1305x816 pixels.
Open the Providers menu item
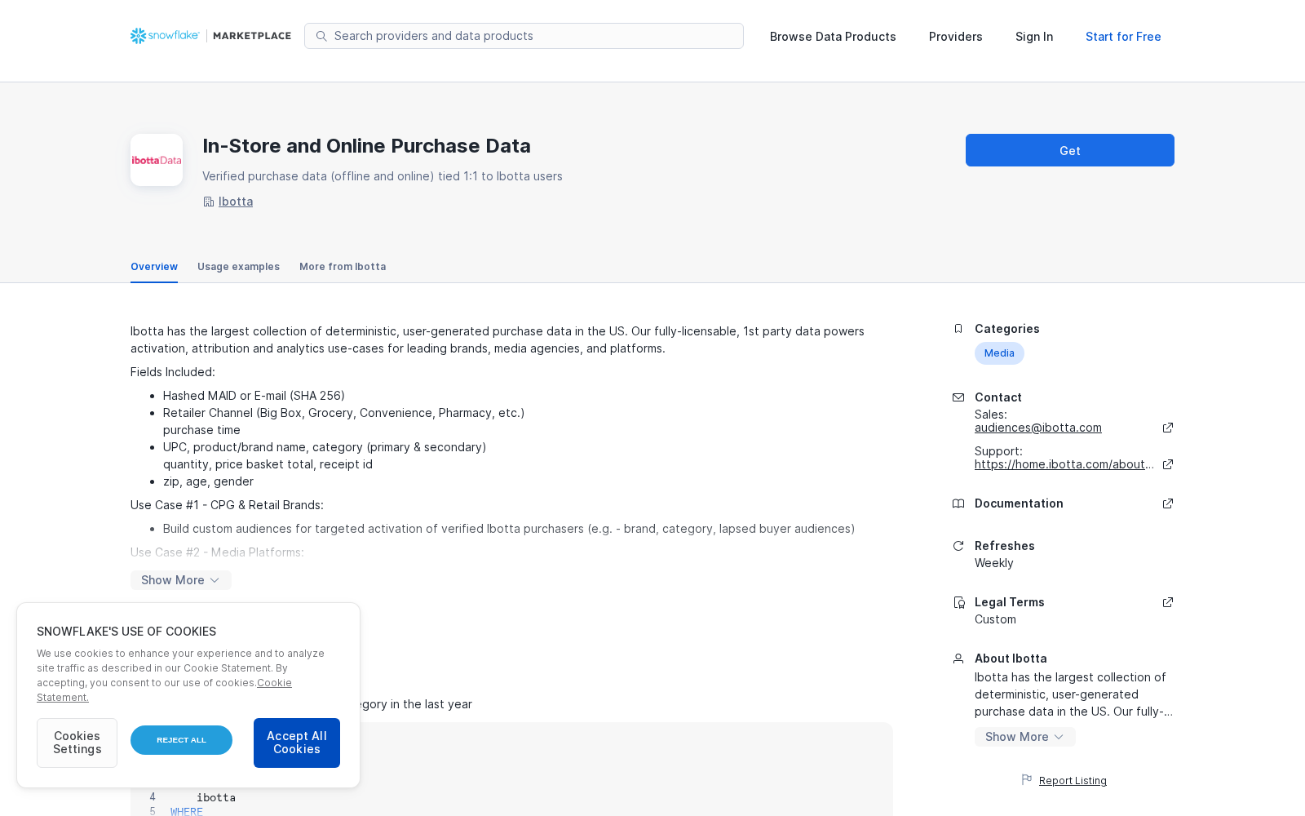point(956,37)
